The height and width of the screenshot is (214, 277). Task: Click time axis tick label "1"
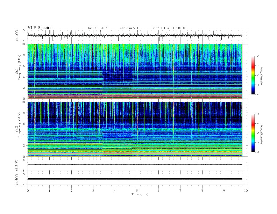tap(49, 191)
